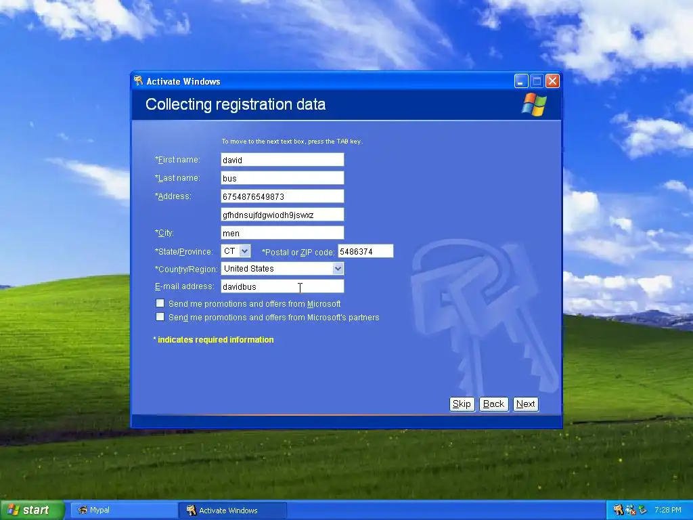The image size is (693, 520).
Task: Click 'Collecting registration data' heading
Action: point(236,104)
